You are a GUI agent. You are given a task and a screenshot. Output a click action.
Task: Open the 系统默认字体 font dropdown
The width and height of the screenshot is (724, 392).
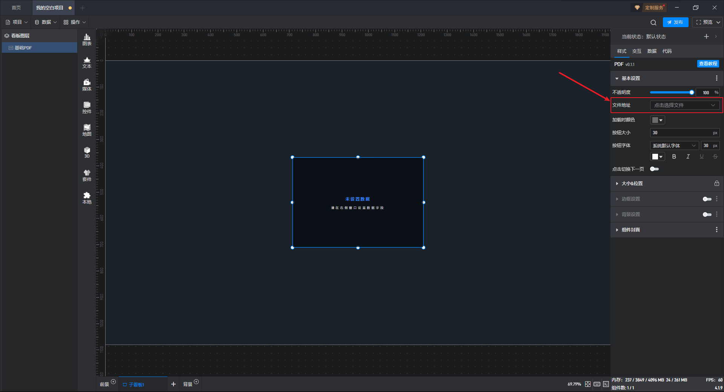(x=674, y=145)
